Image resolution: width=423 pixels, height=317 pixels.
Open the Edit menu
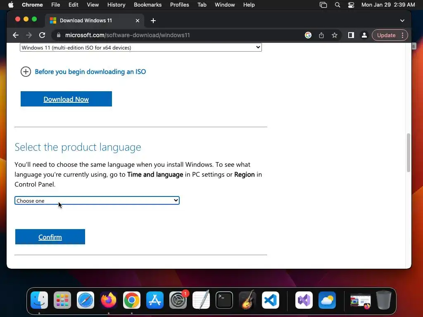click(x=74, y=5)
